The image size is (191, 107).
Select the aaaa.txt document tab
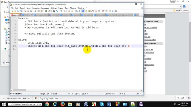click(16, 15)
